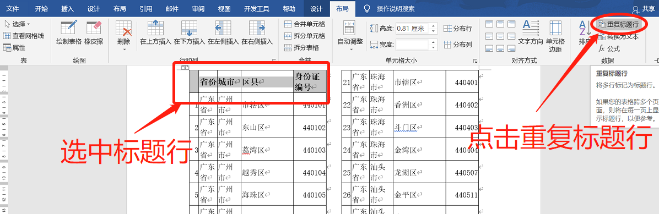
Task: Click 拆分单元格 split cells
Action: [x=304, y=36]
